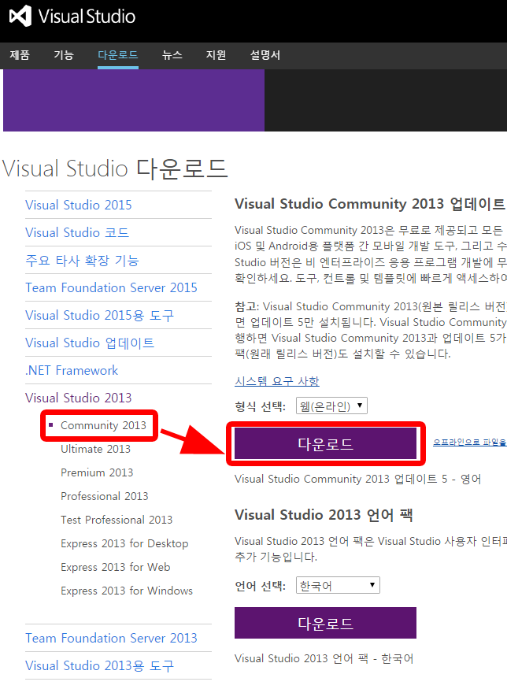Open 언어 선택 dropdown showing 한국어
This screenshot has height=689, width=507.
tap(338, 585)
